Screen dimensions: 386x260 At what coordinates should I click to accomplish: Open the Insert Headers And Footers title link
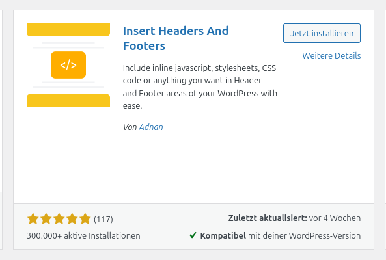click(x=176, y=38)
